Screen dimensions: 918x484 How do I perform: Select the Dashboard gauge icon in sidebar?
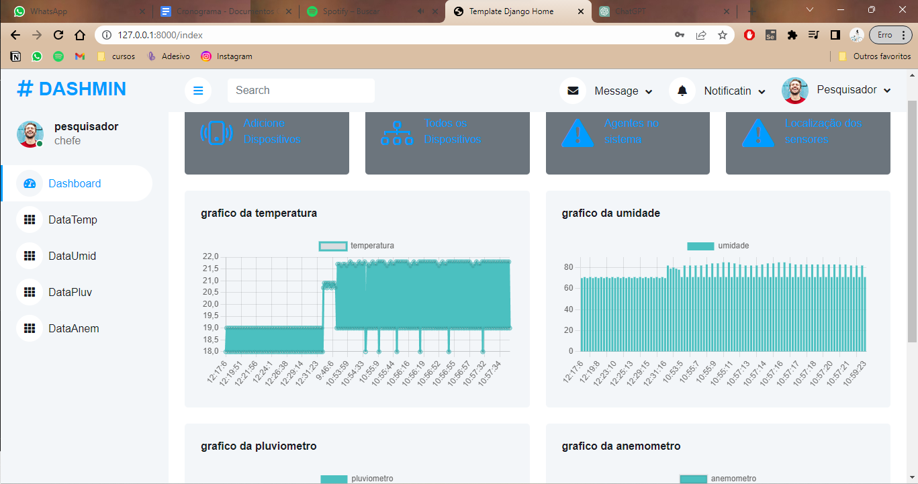[30, 183]
